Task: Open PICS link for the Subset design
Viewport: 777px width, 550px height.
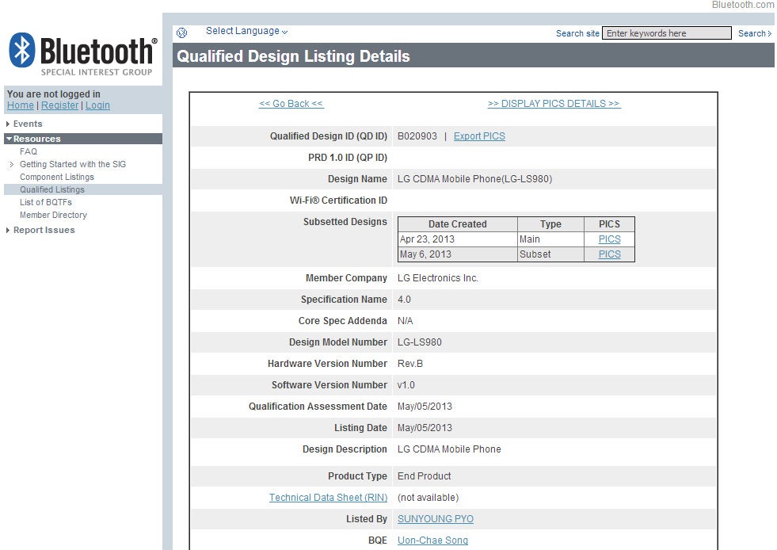Action: tap(610, 254)
